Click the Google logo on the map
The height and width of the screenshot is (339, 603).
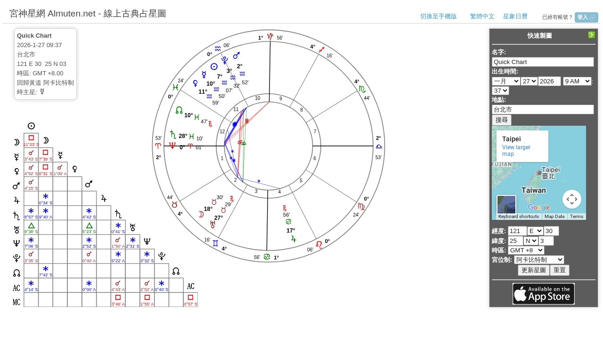[538, 208]
